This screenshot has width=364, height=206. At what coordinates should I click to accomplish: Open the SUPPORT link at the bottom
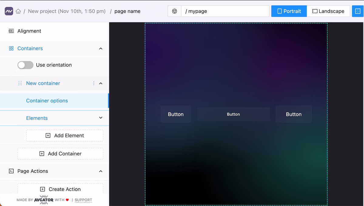pyautogui.click(x=83, y=200)
